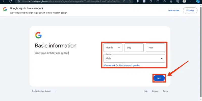Reload the page with the refresh icon
Viewport: 202px width, 101px height.
click(11, 1)
